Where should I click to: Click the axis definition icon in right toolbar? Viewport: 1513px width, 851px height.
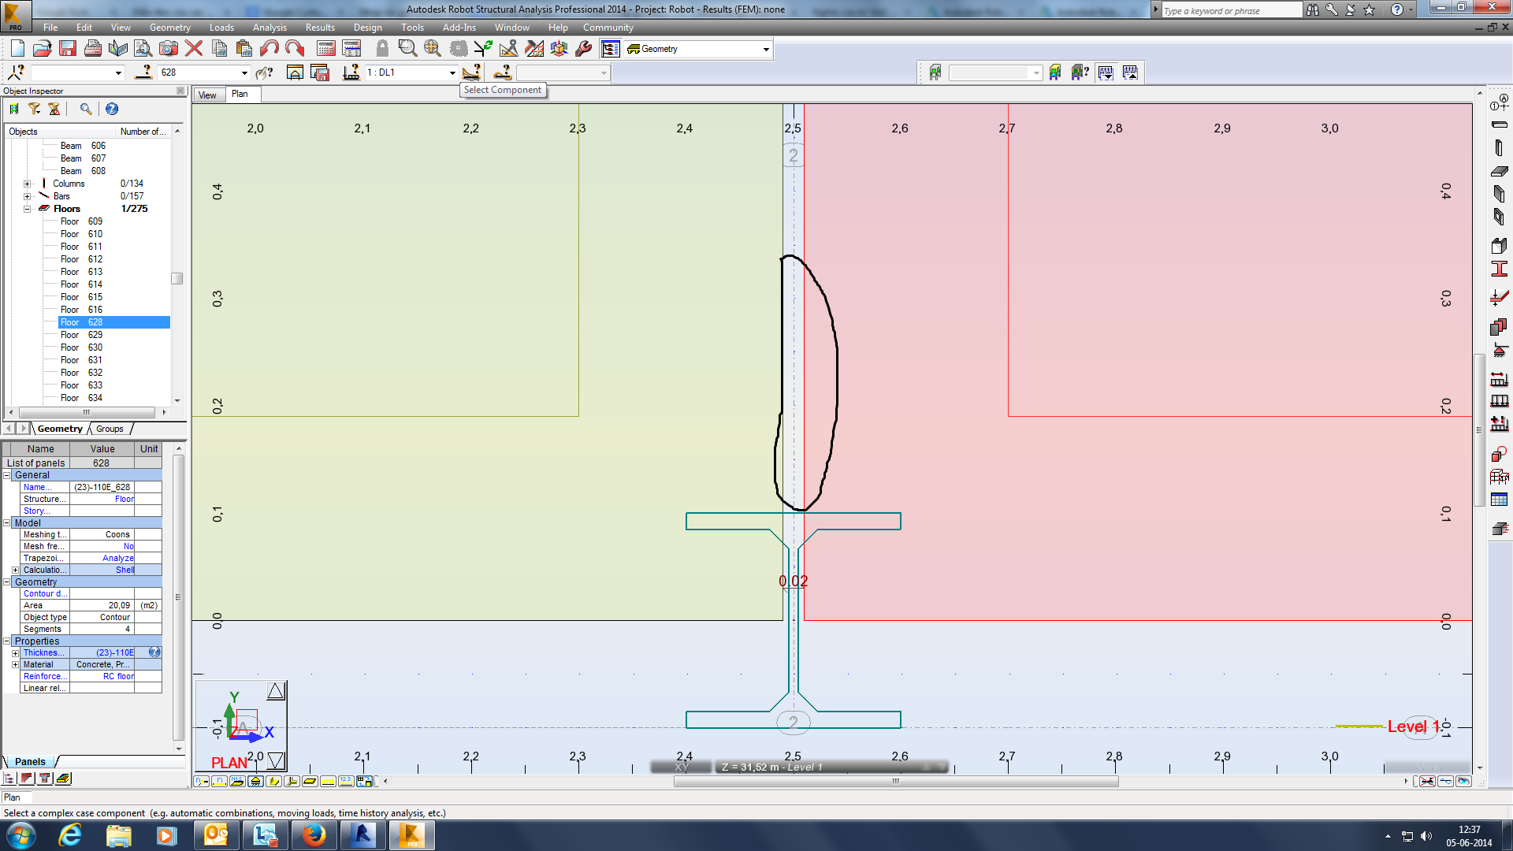pos(1500,103)
